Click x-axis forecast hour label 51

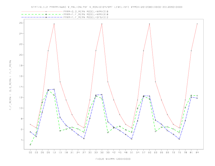pos(132,152)
